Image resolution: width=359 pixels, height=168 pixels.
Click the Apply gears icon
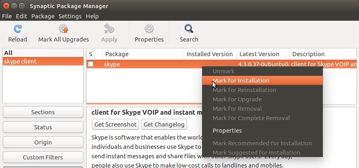tap(109, 29)
